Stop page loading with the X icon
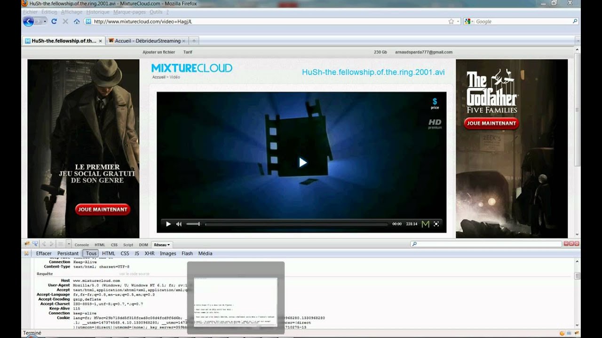This screenshot has height=338, width=602. [65, 21]
